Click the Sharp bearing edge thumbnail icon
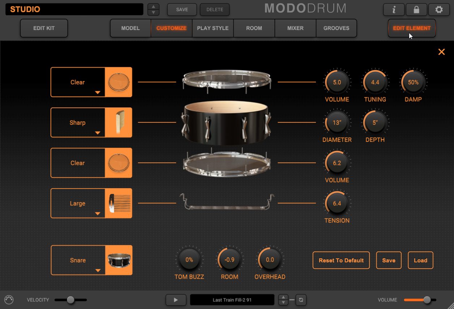The image size is (454, 309). tap(119, 123)
